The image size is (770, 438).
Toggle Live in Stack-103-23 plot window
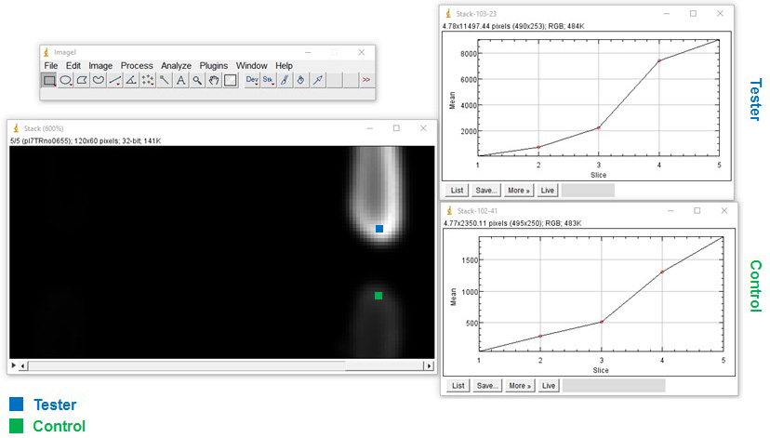(x=547, y=191)
